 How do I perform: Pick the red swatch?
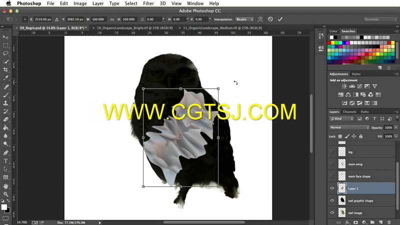tap(329, 43)
